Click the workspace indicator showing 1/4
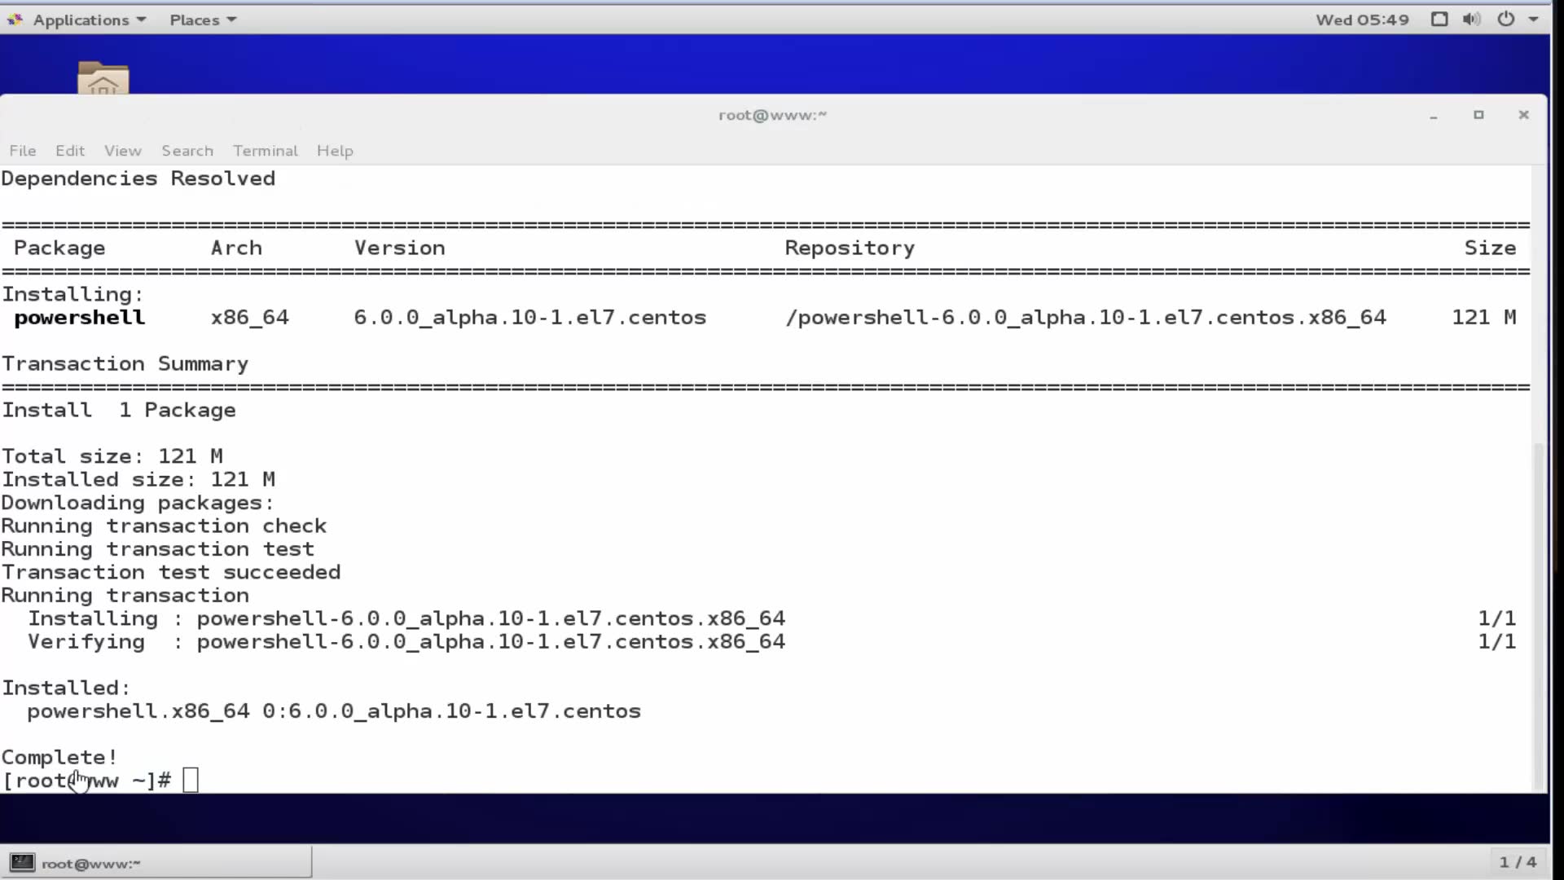The height and width of the screenshot is (880, 1564). 1515,862
